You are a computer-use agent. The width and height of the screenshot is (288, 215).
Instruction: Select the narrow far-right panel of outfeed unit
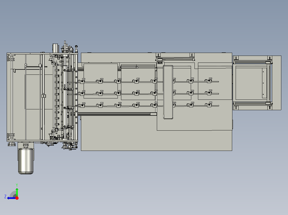277,83
